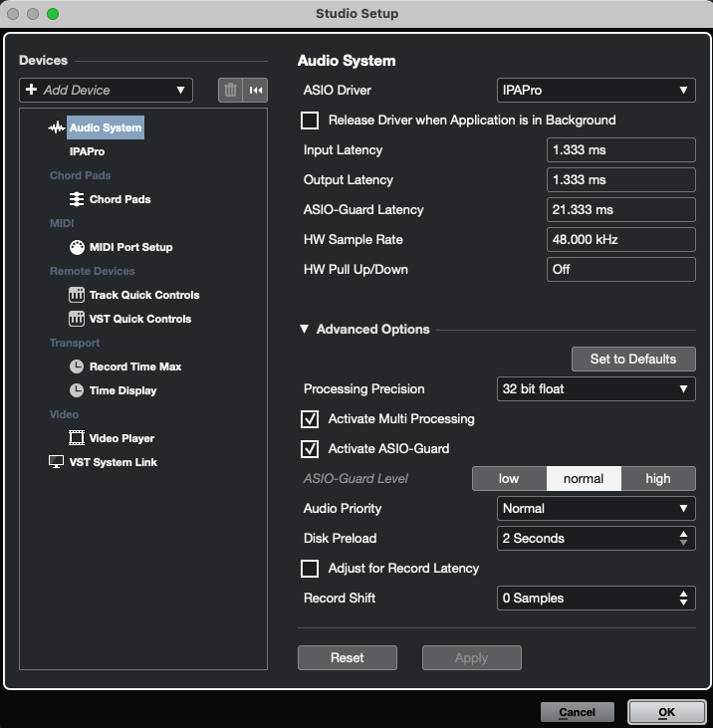Open the ASIO Driver dropdown
The image size is (713, 728).
point(596,90)
